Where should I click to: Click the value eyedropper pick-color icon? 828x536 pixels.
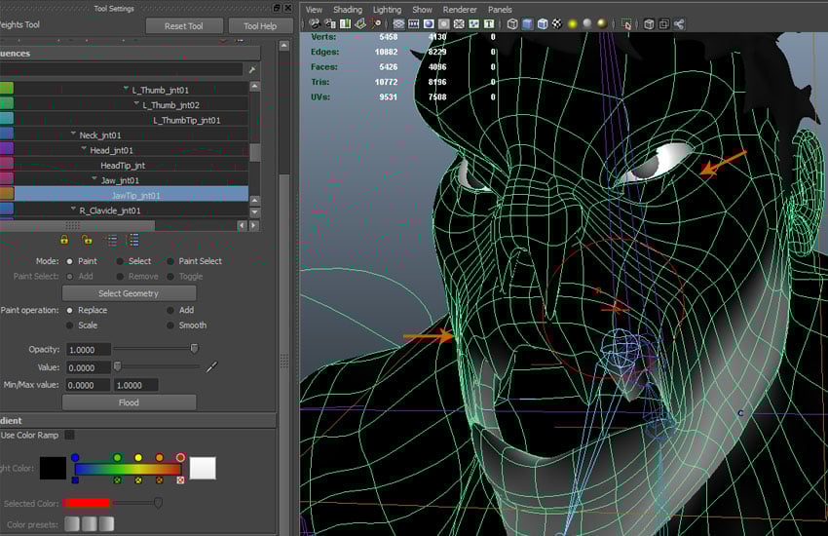click(212, 367)
